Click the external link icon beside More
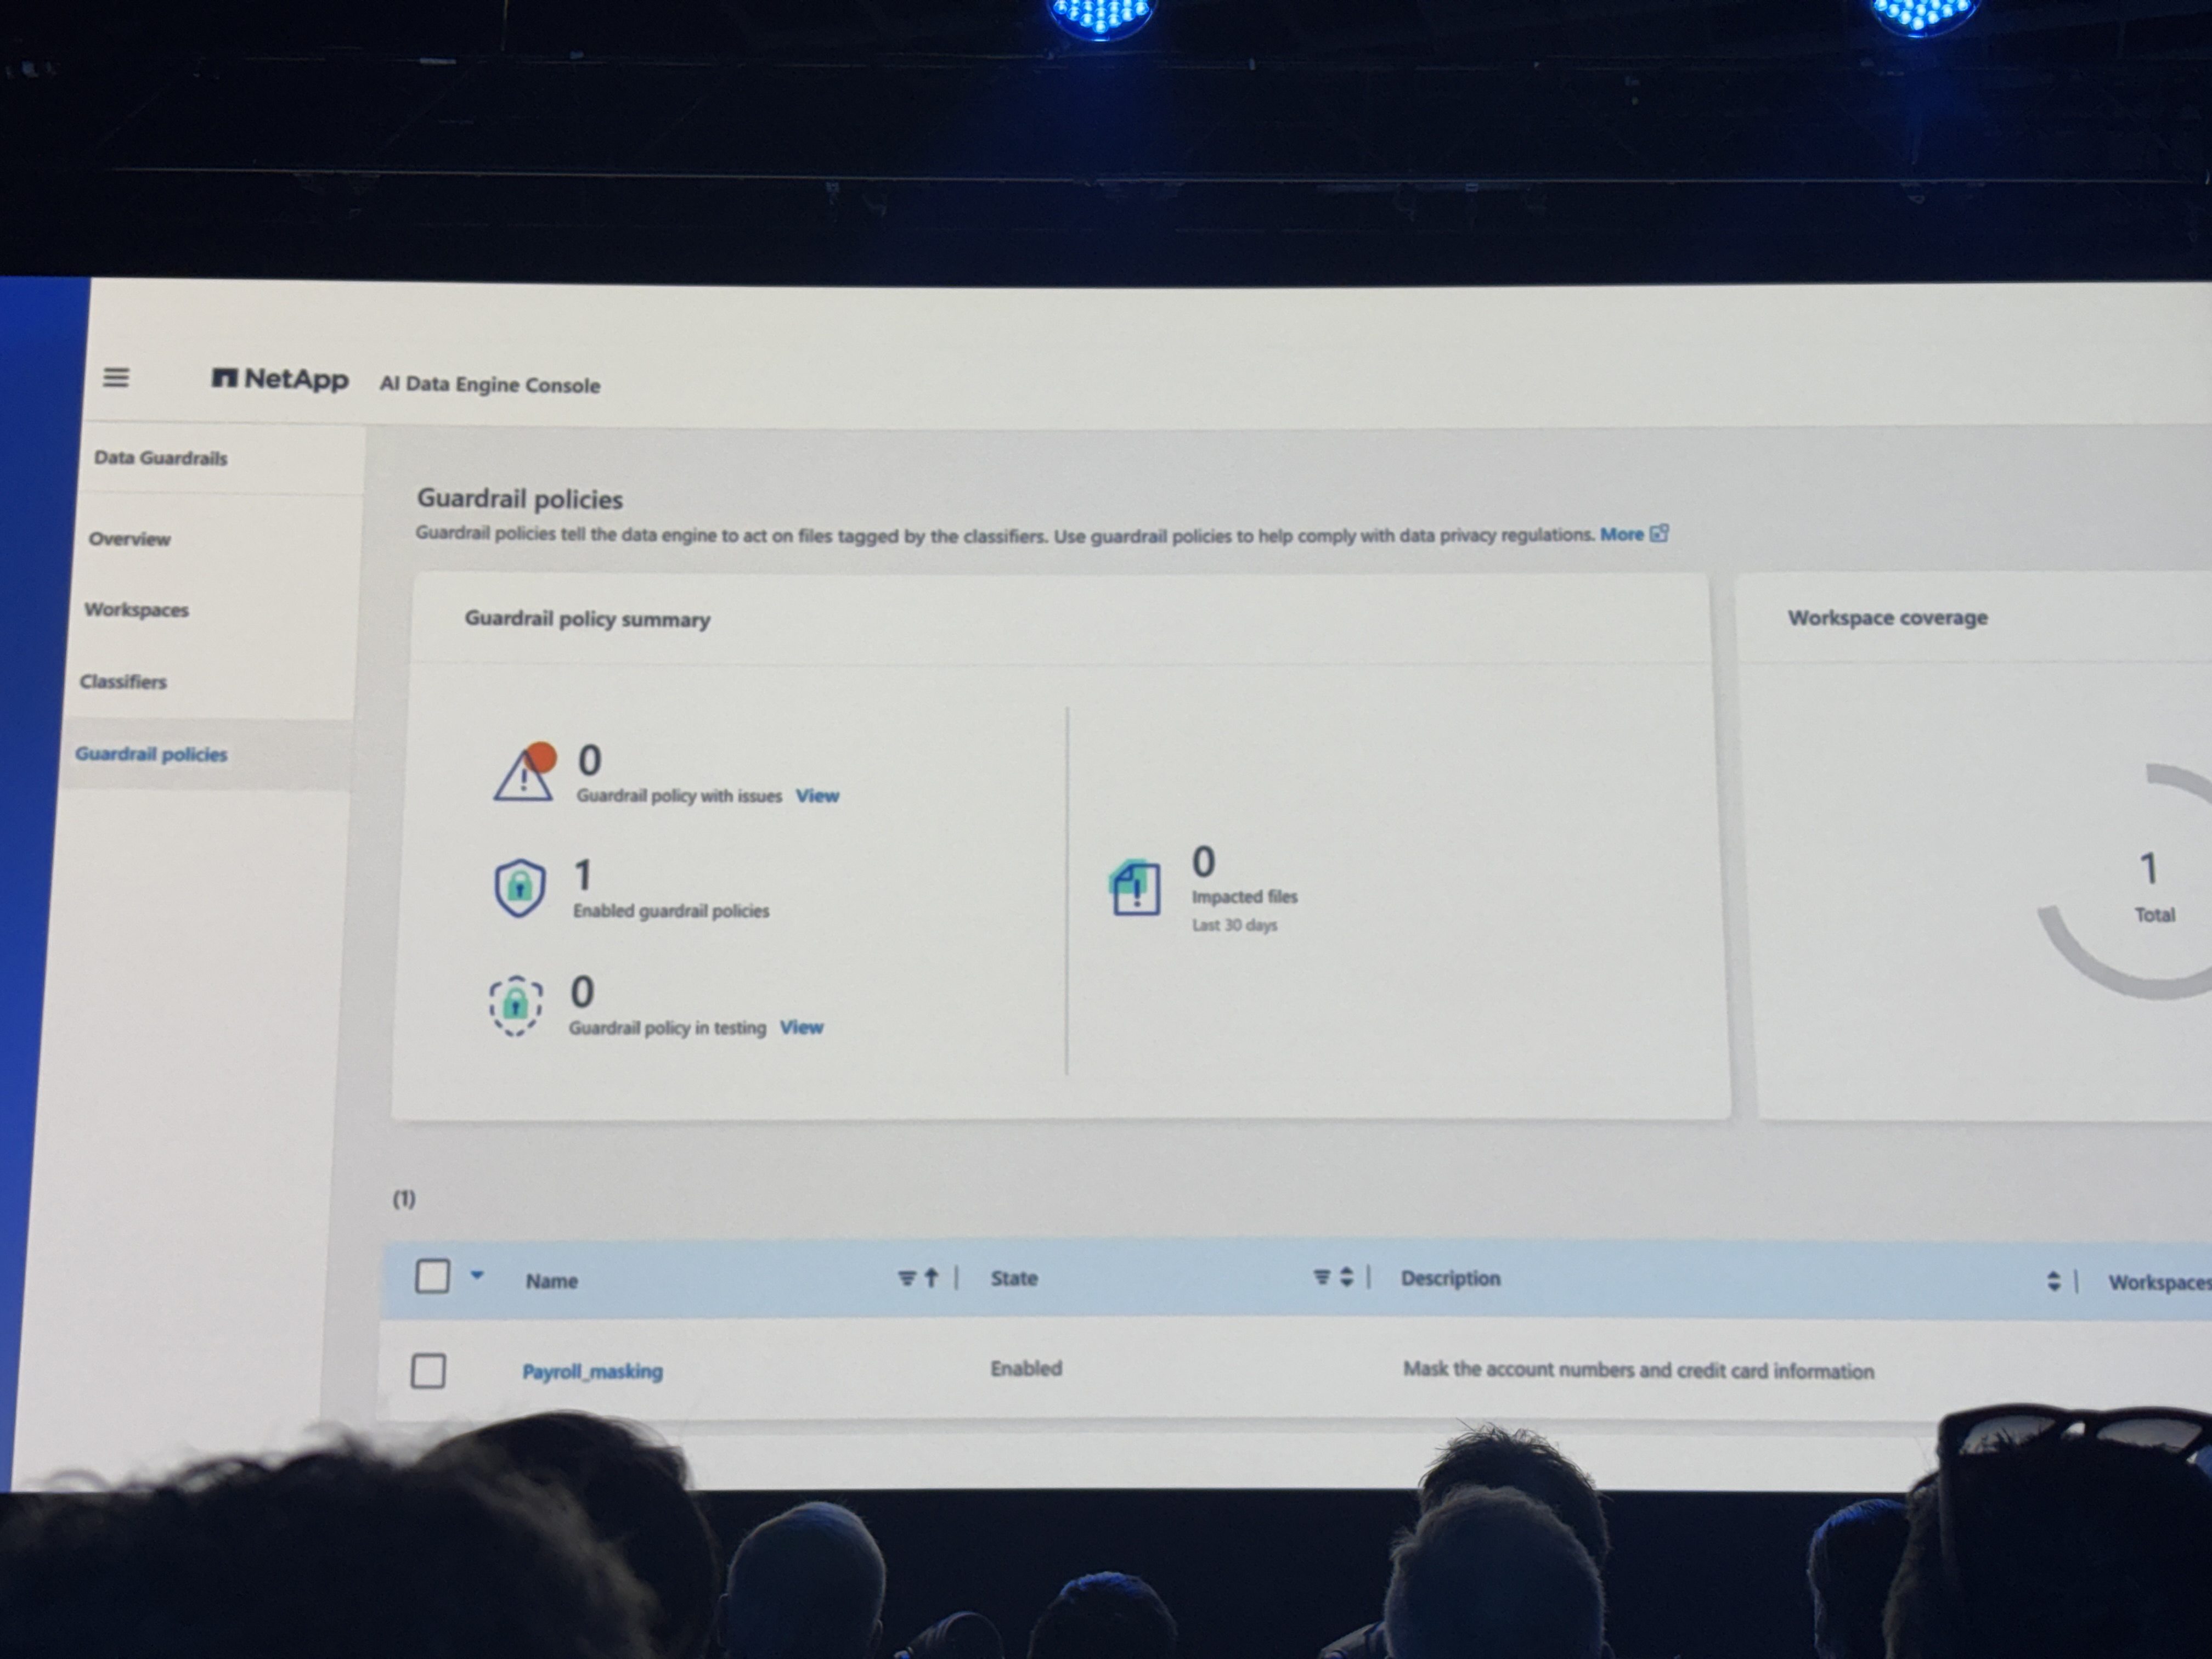2212x1659 pixels. (1659, 533)
